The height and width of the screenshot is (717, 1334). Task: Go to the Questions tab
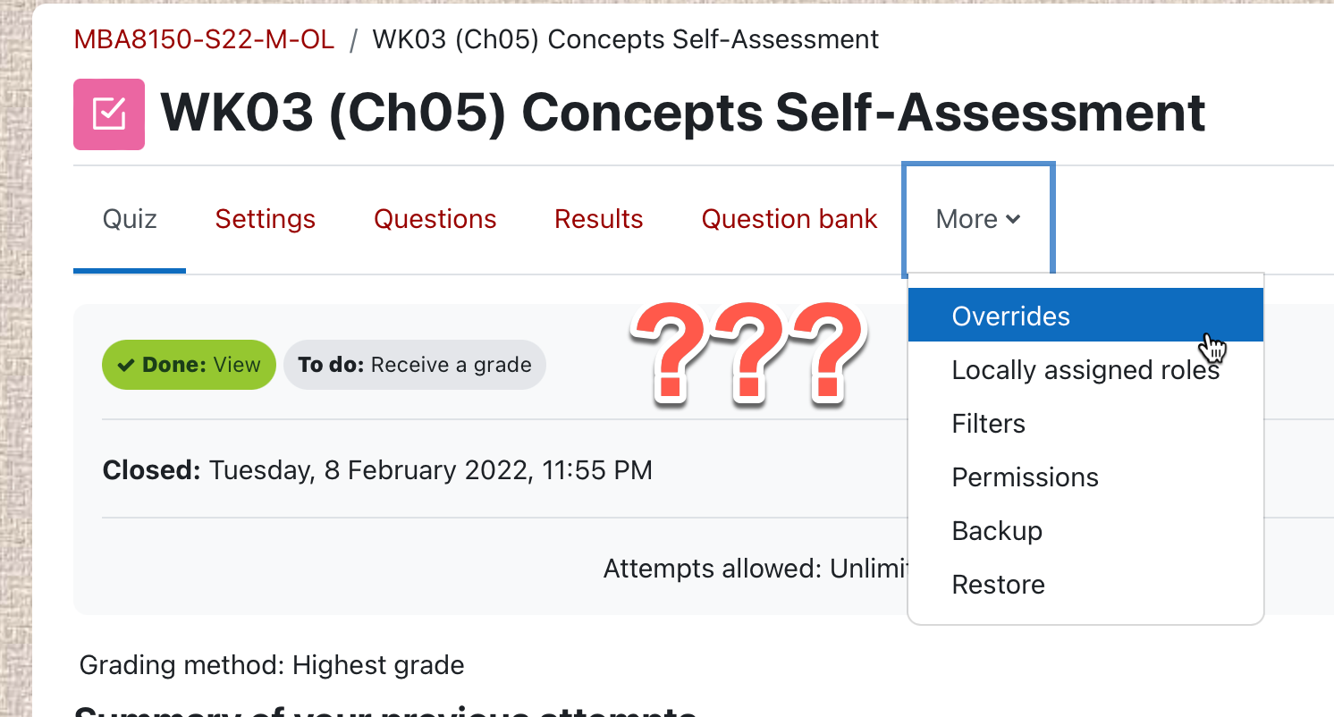click(435, 219)
